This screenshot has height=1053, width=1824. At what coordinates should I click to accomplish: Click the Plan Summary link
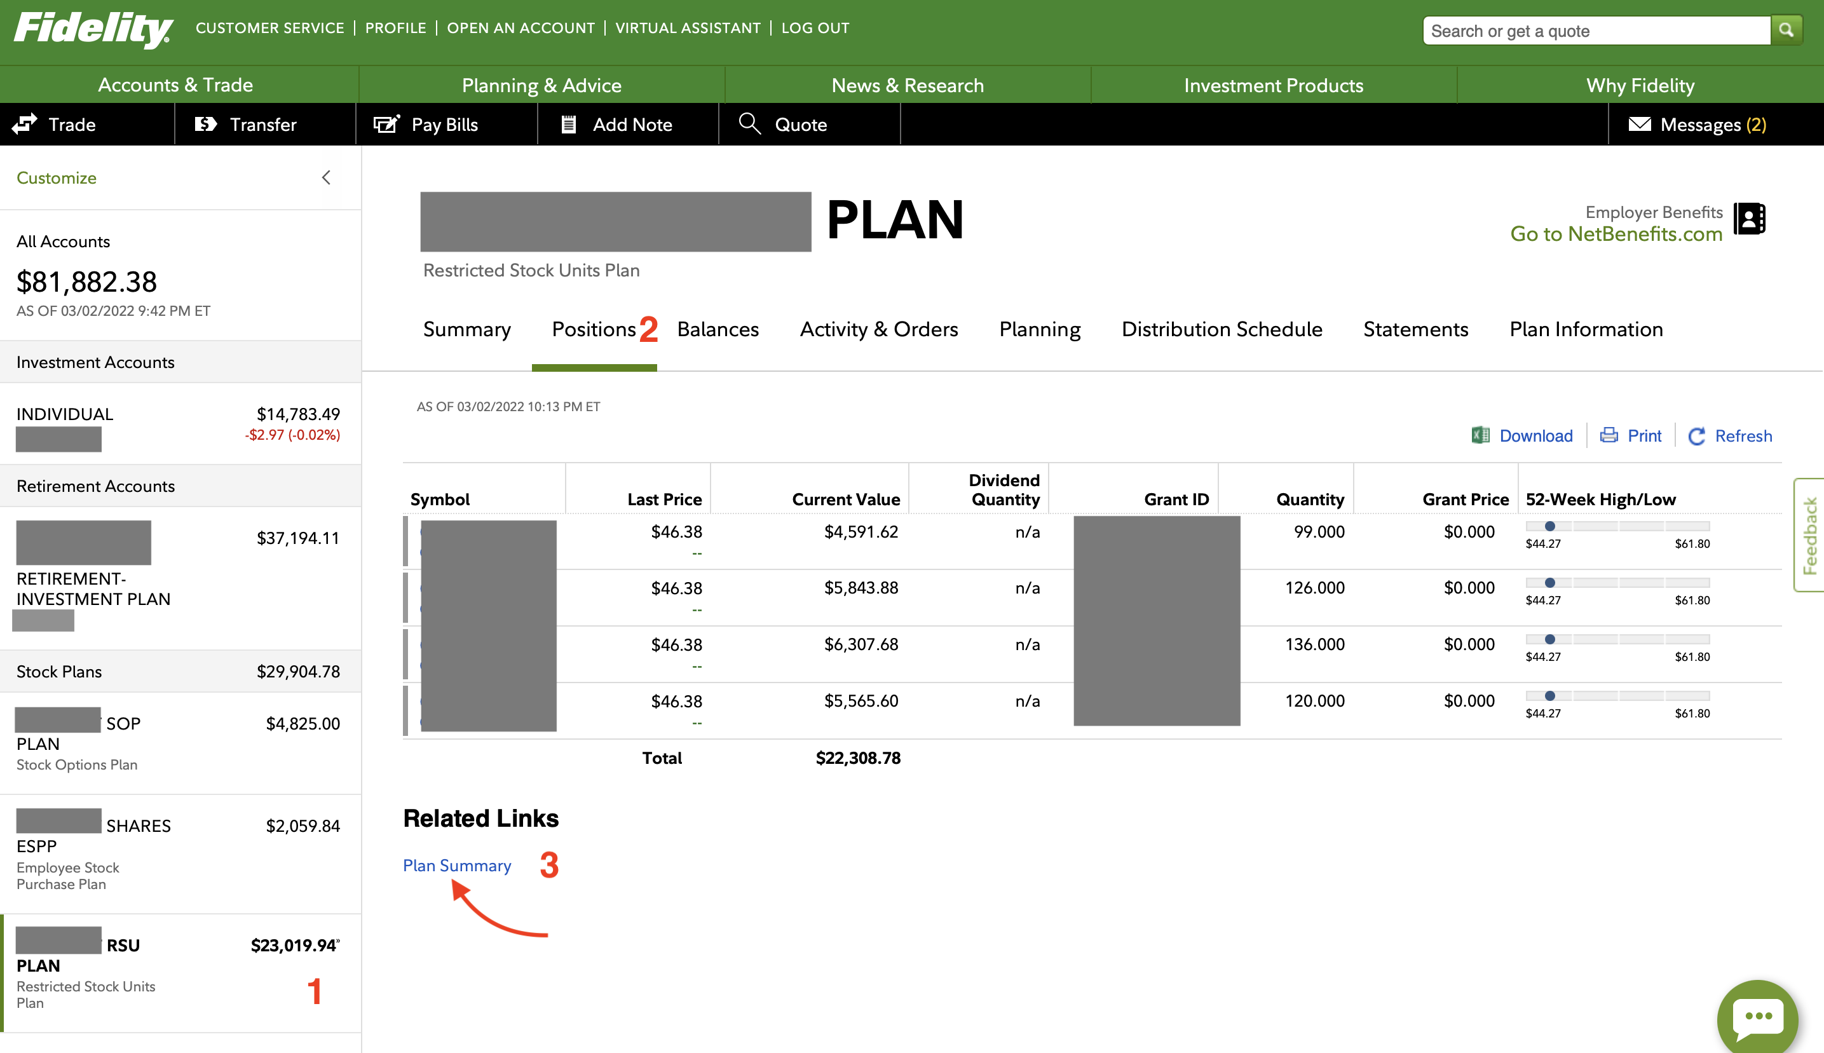click(x=456, y=865)
